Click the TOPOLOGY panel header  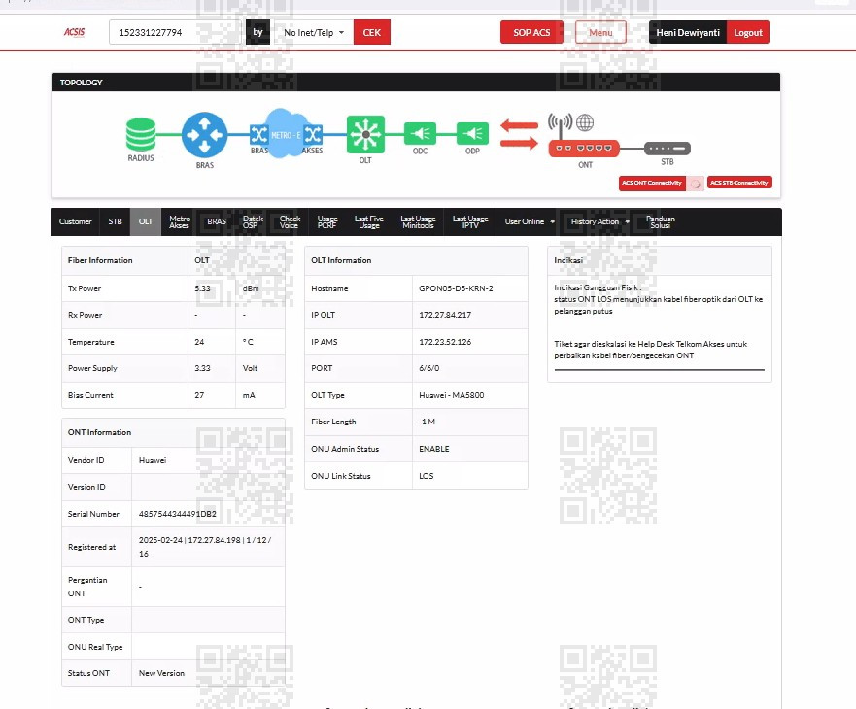(416, 82)
